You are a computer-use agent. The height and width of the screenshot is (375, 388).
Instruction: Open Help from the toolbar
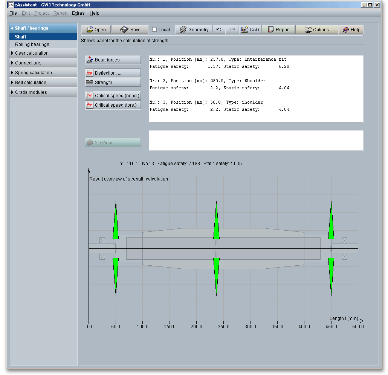tap(351, 30)
